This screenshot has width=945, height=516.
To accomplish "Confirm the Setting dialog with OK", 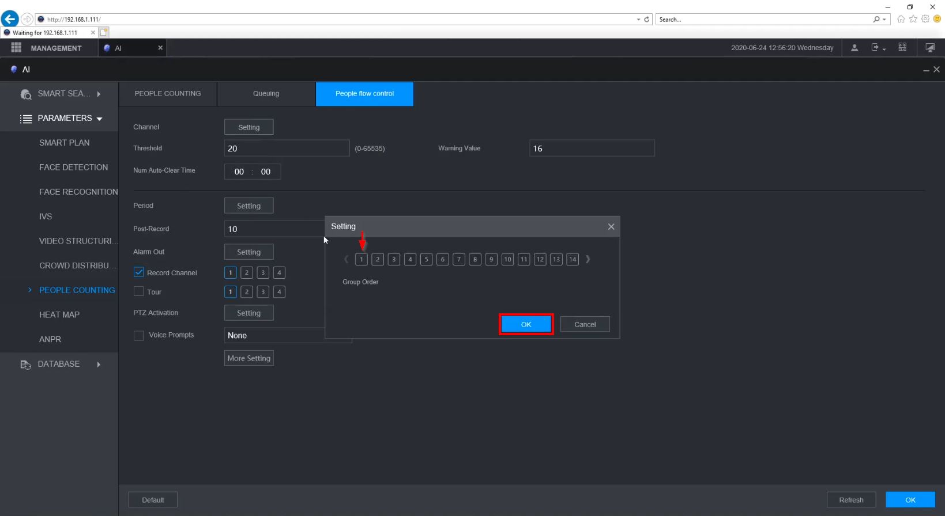I will coord(526,324).
